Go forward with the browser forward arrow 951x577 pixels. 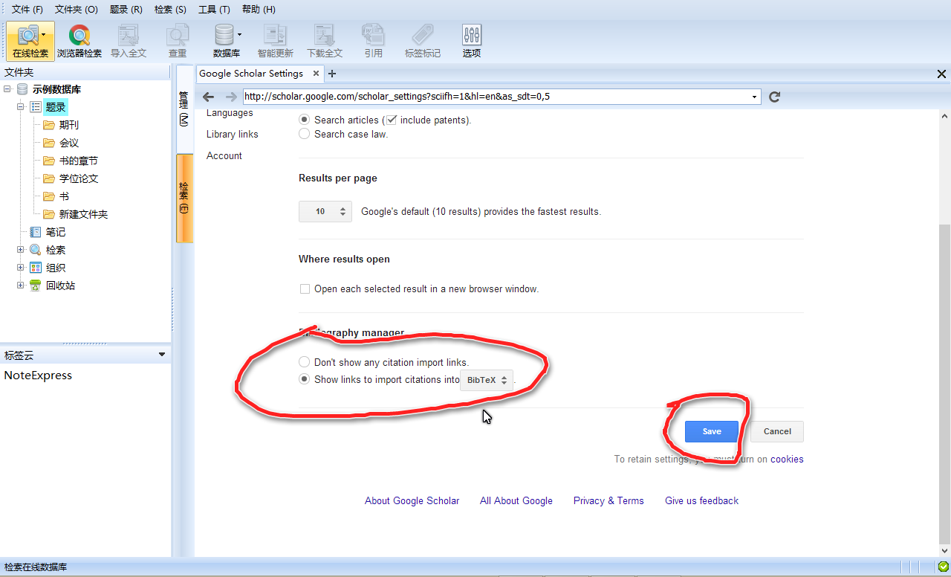click(231, 97)
